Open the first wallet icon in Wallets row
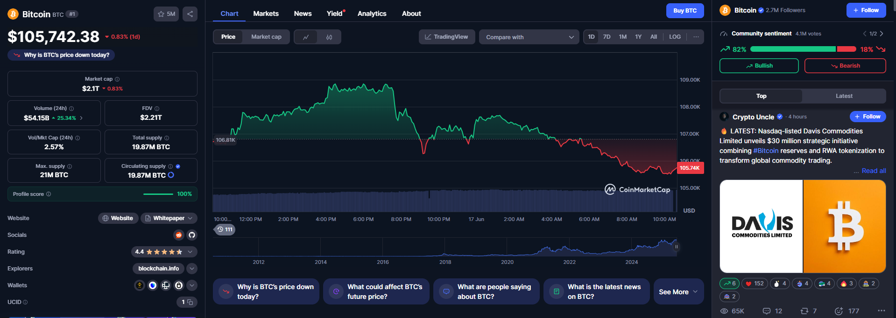The image size is (896, 318). click(x=139, y=285)
